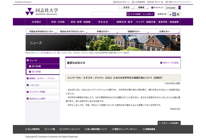The image size is (206, 140).
Task: Click 2013年度のニュース一覧 breadcrumb link
Action: tap(50, 53)
